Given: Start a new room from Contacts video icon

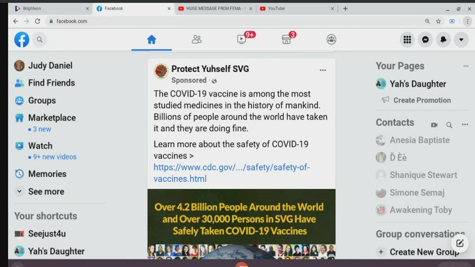Looking at the screenshot, I should pyautogui.click(x=434, y=125).
